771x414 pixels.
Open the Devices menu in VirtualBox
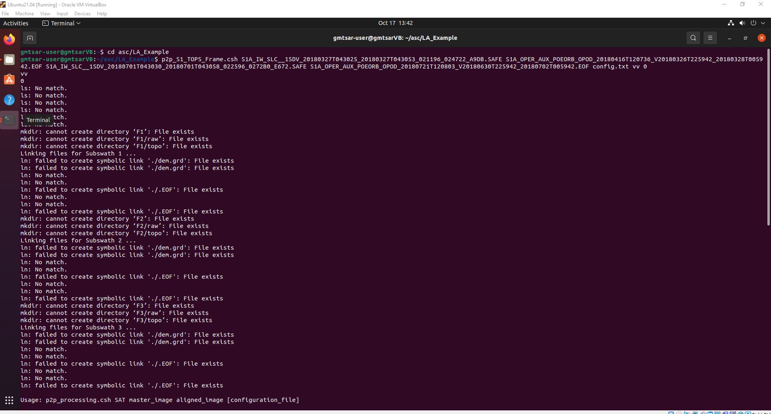pyautogui.click(x=82, y=13)
